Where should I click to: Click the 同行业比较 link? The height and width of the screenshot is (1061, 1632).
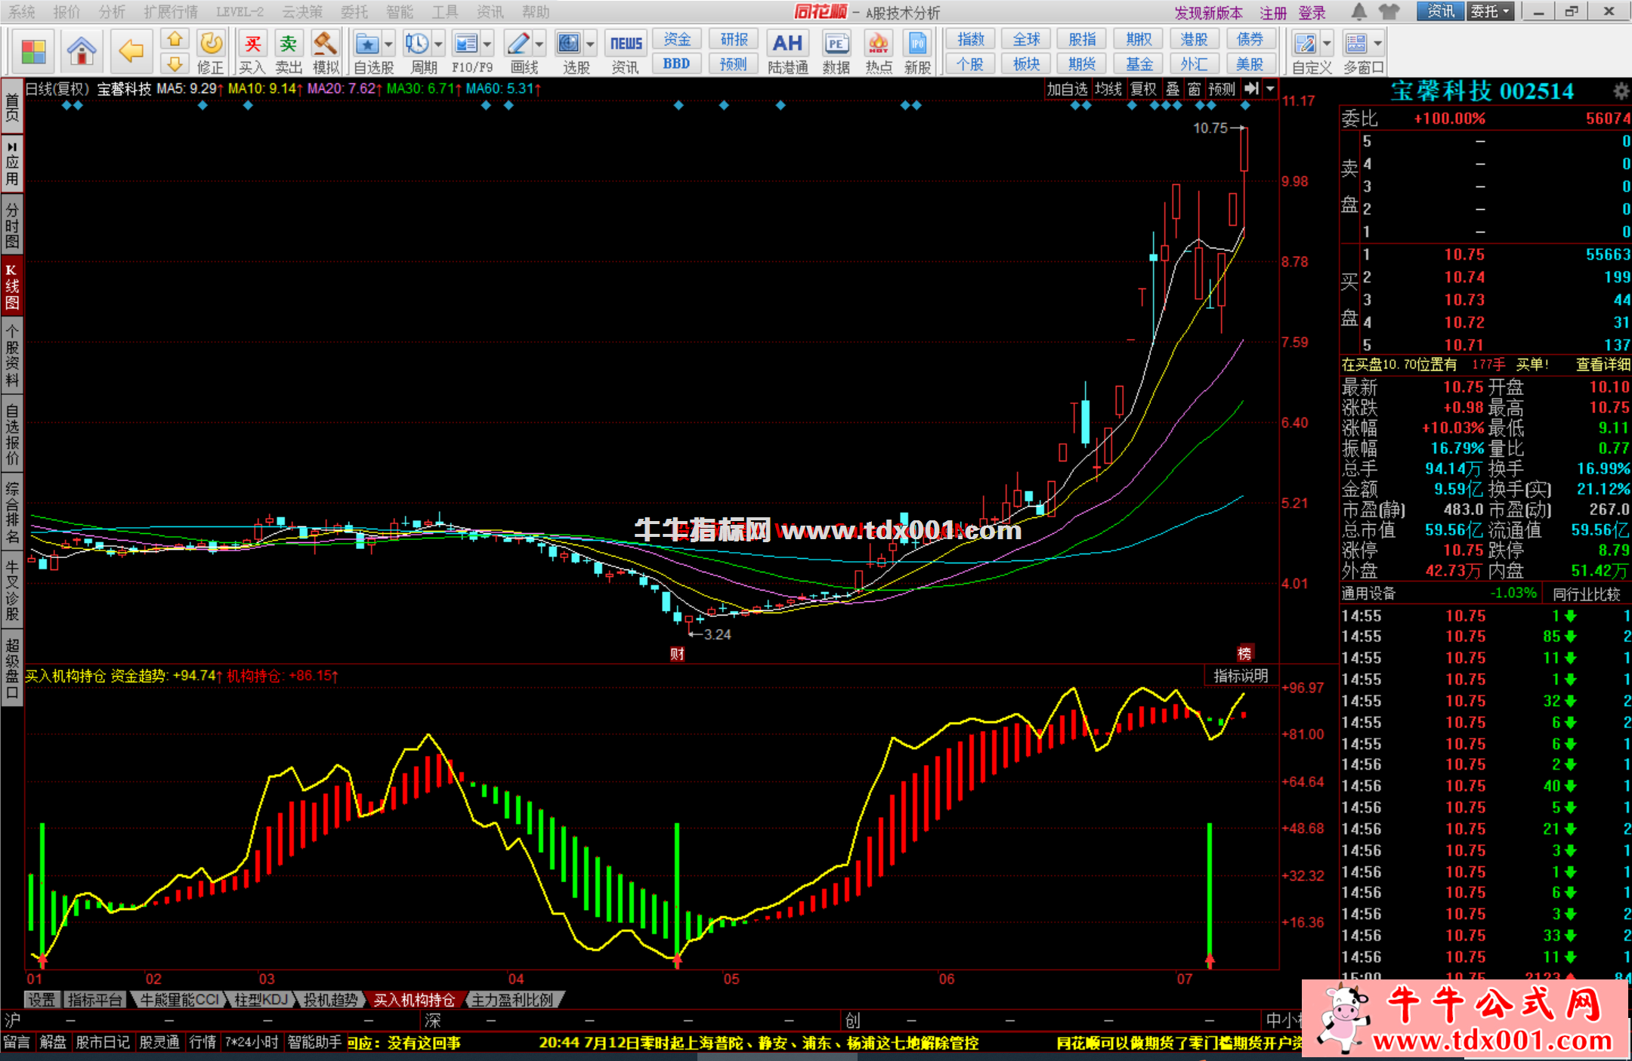point(1587,594)
